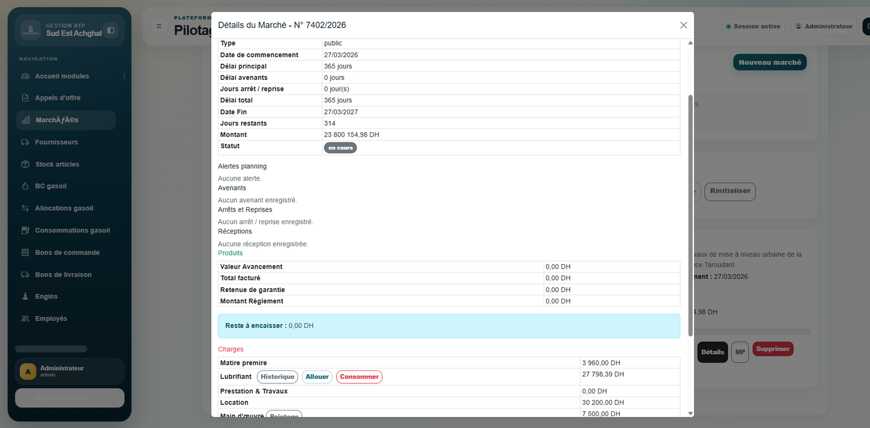Click the Session active status badge
The image size is (870, 428).
[753, 26]
